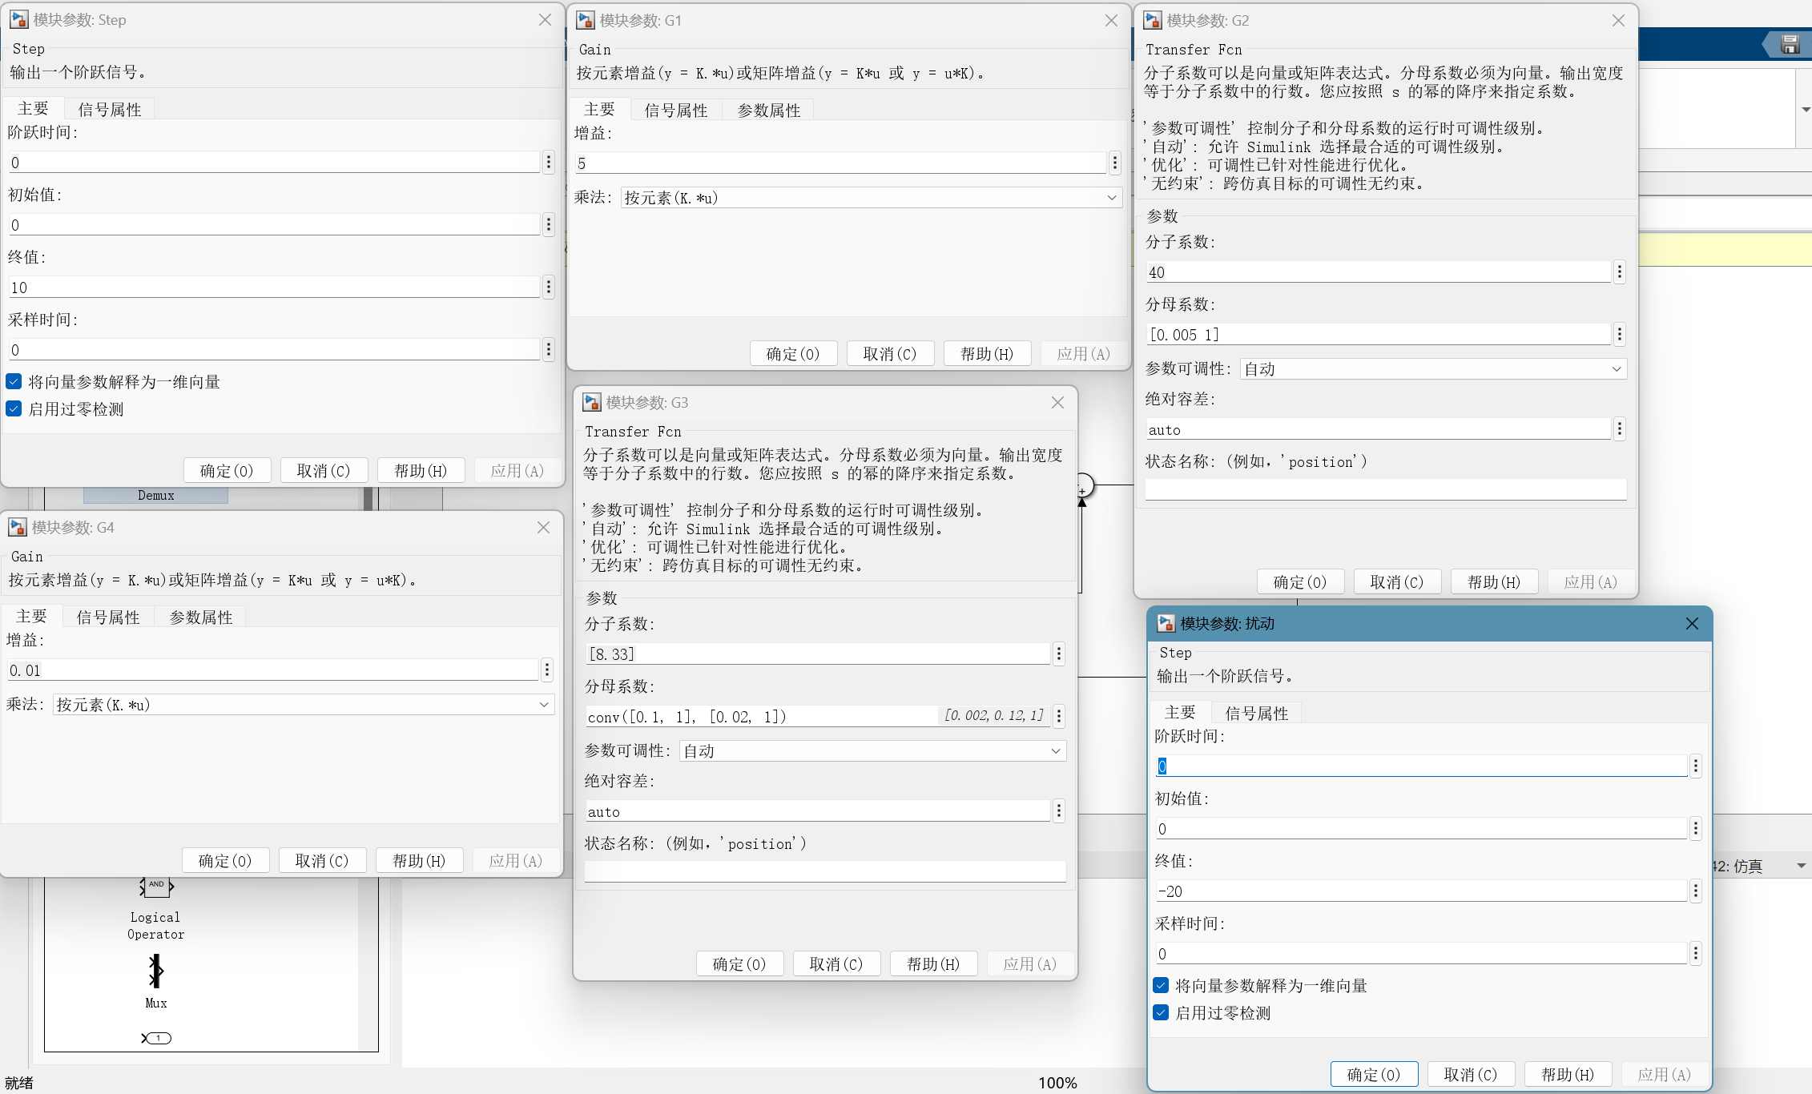Click 帮助(H) button in G3 dialog
Viewport: 1812px width, 1094px height.
point(933,964)
